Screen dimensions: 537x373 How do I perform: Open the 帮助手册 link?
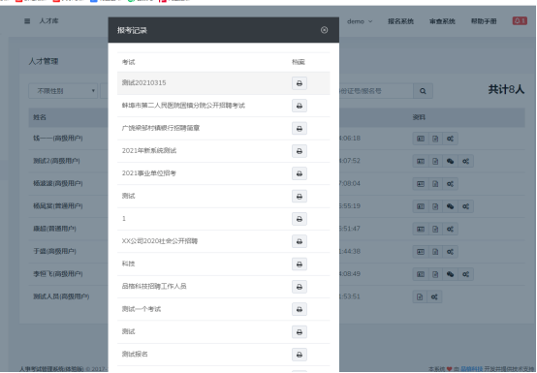(484, 21)
